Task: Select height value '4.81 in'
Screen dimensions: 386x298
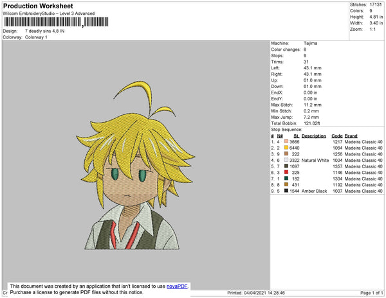Action: [376, 17]
